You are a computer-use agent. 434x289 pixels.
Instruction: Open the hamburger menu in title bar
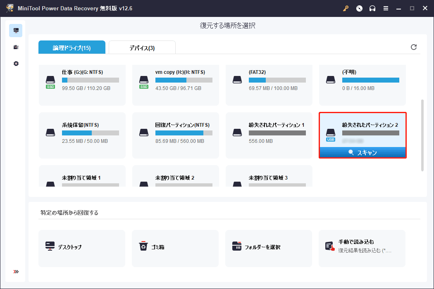click(x=386, y=8)
